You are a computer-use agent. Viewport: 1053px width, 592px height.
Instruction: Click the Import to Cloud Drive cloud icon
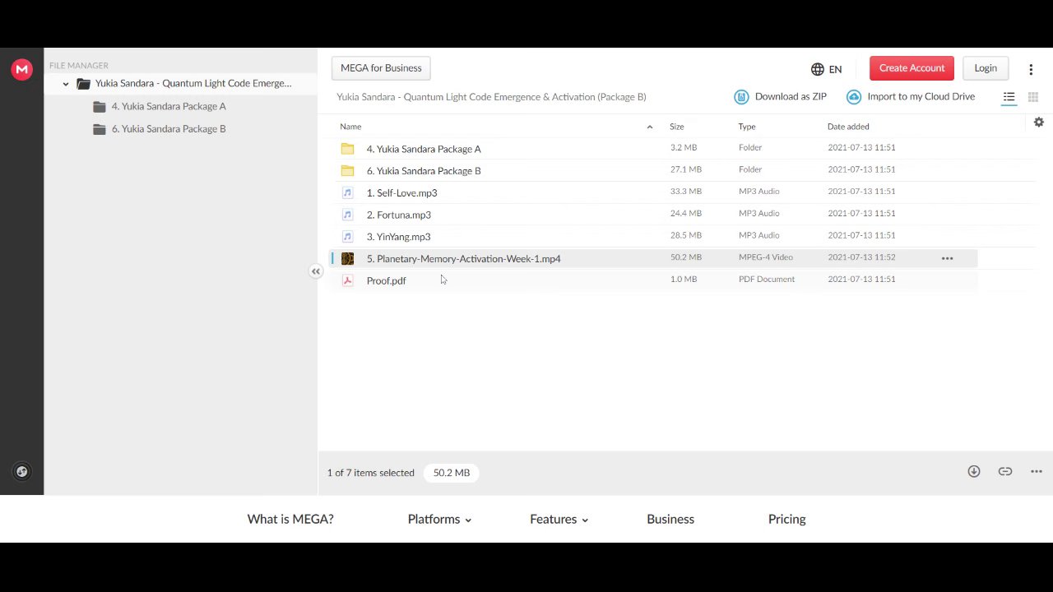[x=854, y=97]
